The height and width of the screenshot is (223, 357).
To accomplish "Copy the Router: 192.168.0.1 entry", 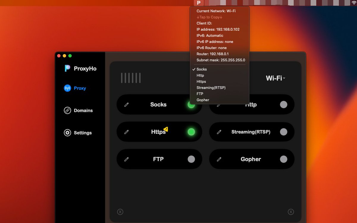I will (x=220, y=54).
